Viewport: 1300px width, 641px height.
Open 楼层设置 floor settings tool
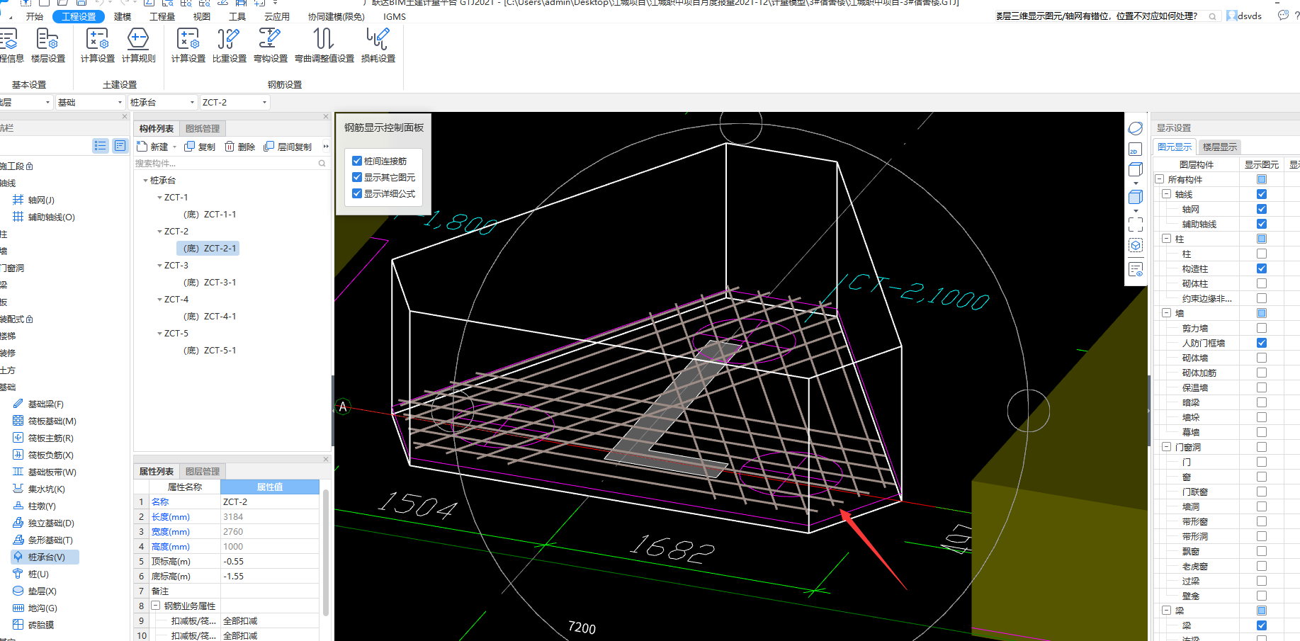48,46
